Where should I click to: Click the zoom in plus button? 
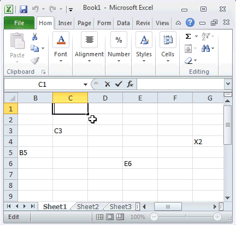click(x=217, y=217)
